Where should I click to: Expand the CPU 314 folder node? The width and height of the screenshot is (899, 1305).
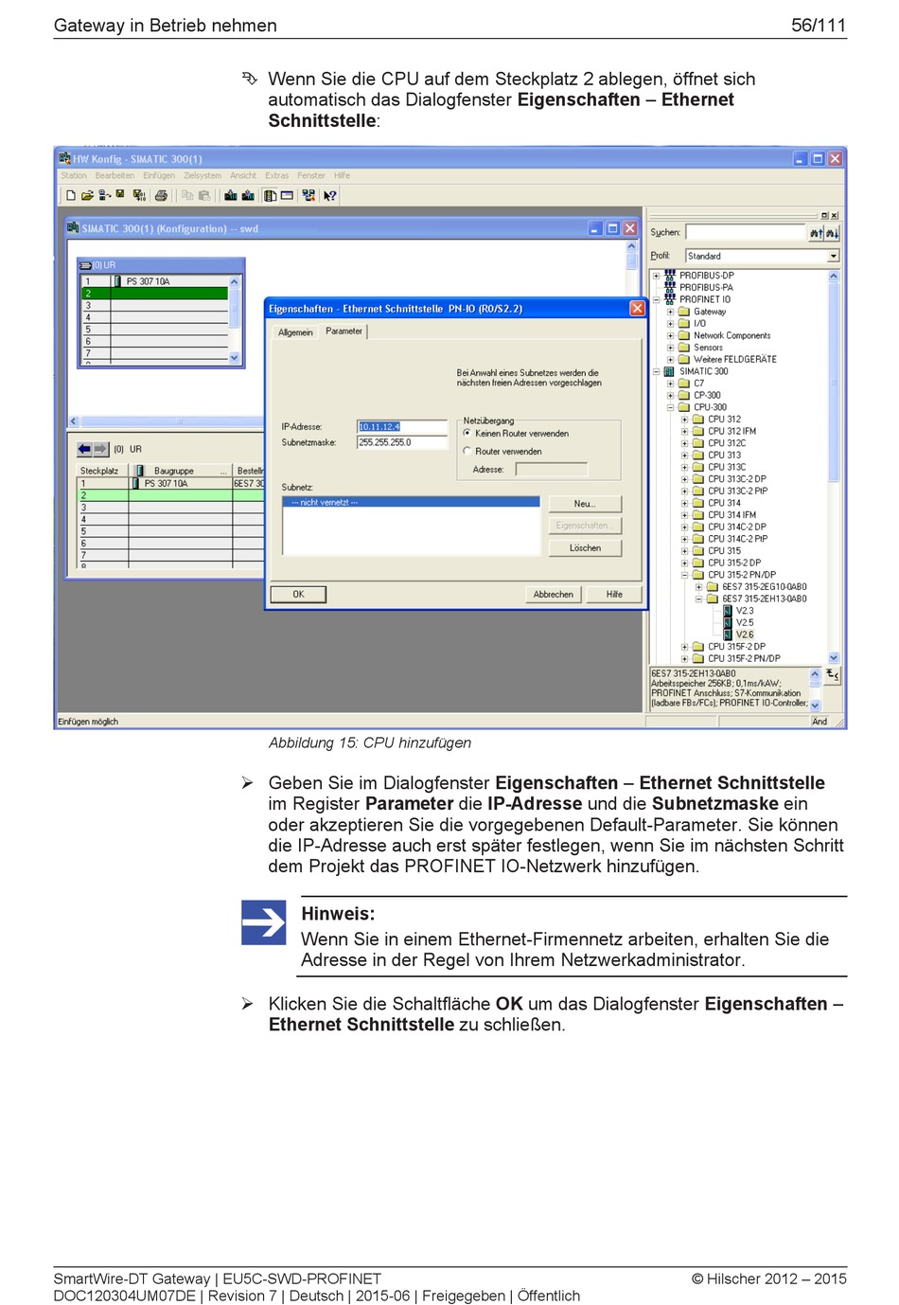[685, 503]
